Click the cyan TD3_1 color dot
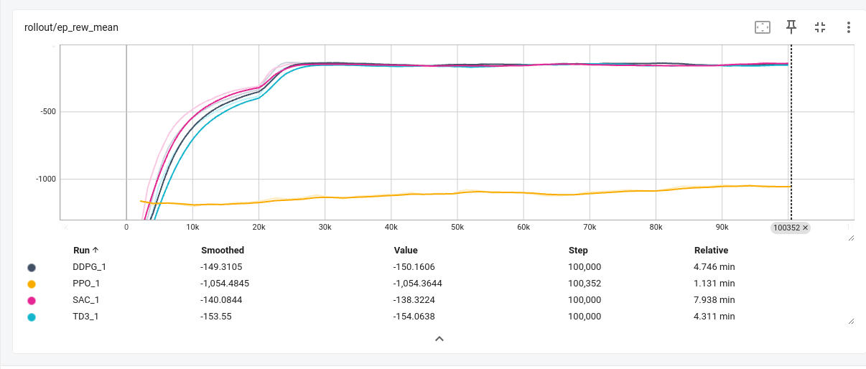The width and height of the screenshot is (866, 369). [32, 317]
